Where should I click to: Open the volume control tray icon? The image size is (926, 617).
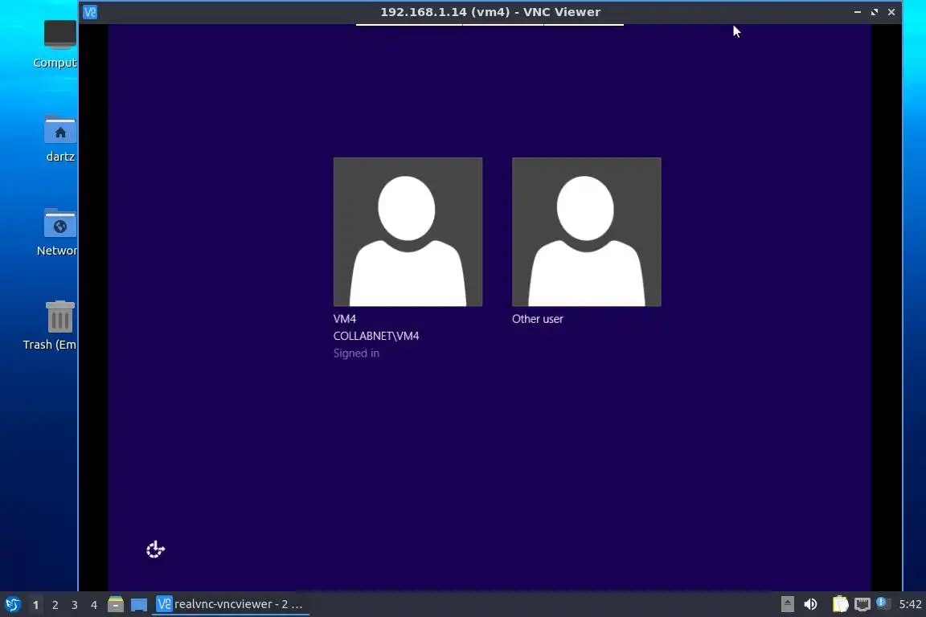[811, 604]
